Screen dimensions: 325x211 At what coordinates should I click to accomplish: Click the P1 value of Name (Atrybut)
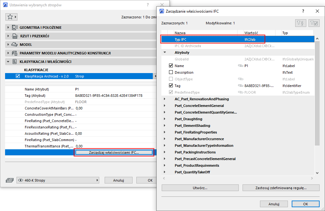click(77, 89)
